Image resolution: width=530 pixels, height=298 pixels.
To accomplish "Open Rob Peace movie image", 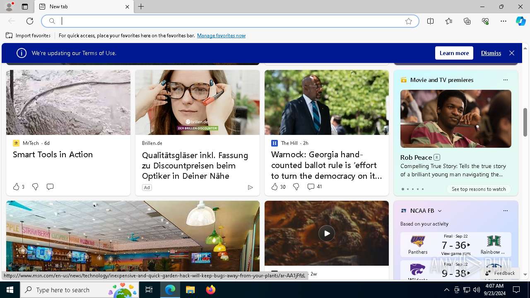I will pyautogui.click(x=456, y=119).
